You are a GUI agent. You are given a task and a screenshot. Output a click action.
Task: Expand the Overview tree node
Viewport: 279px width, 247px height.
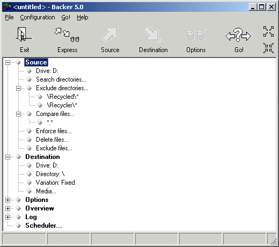(8, 208)
